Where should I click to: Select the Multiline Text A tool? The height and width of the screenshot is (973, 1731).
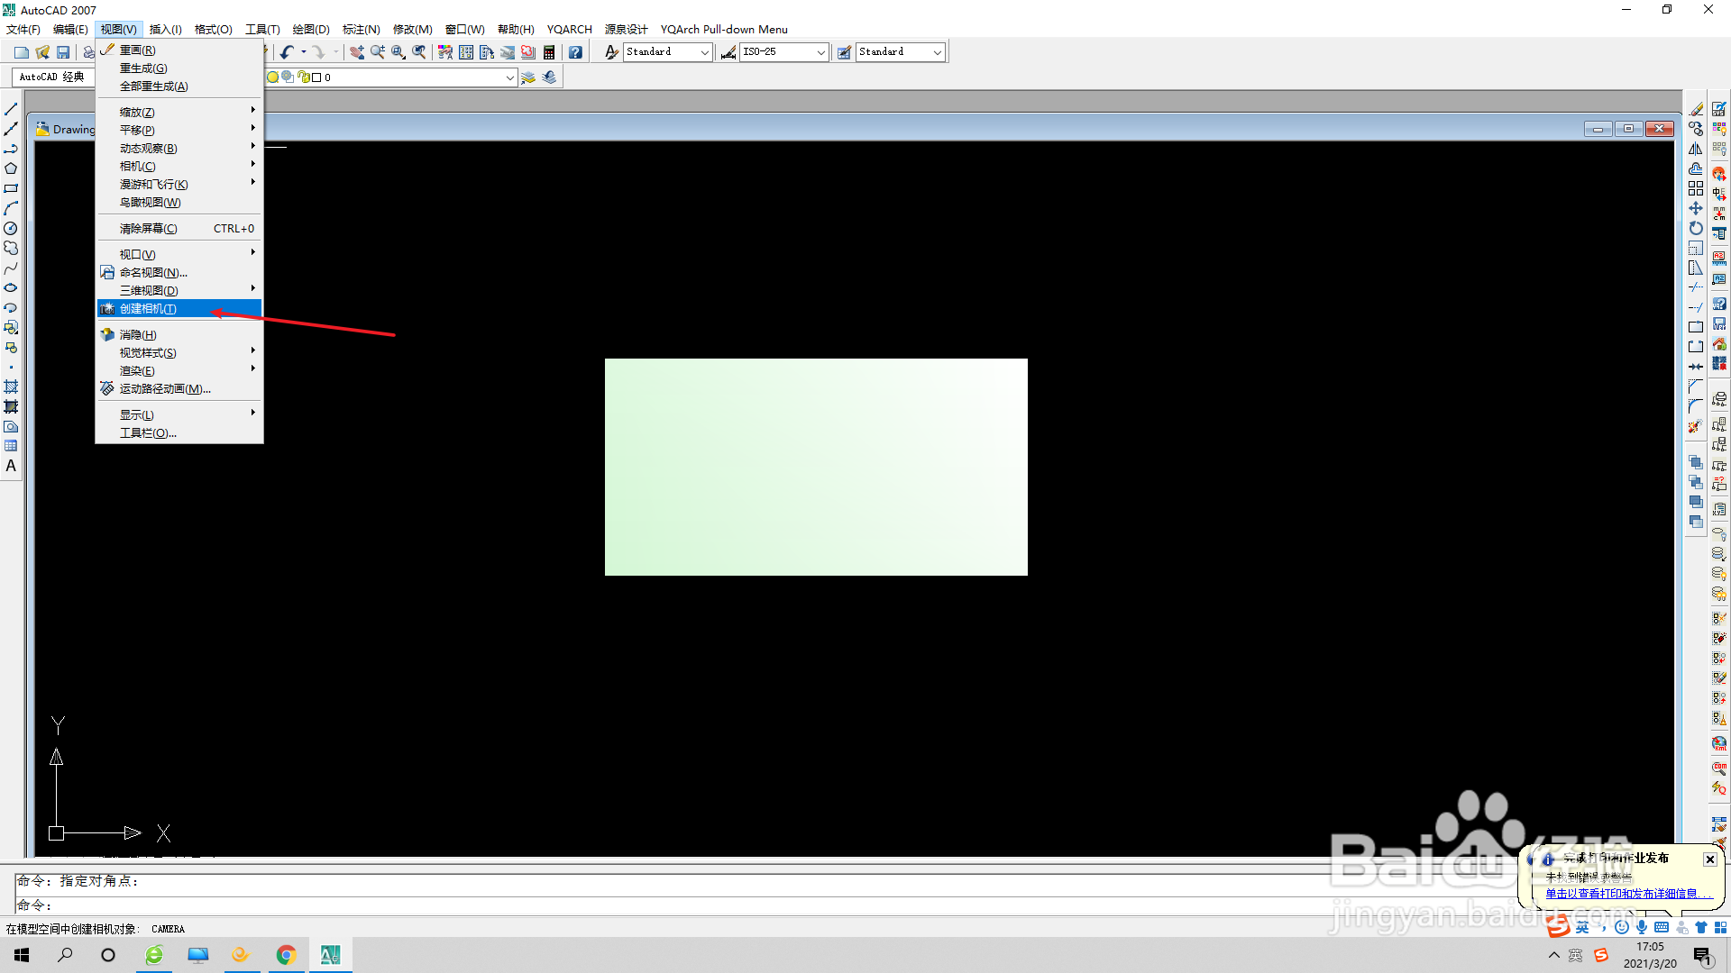coord(11,467)
